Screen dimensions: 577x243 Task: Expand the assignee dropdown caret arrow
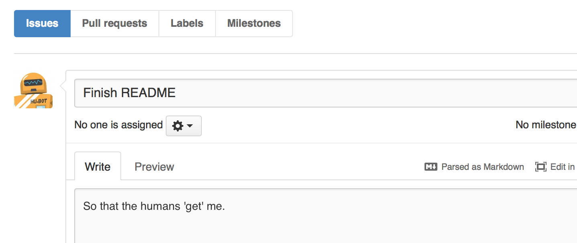(190, 126)
